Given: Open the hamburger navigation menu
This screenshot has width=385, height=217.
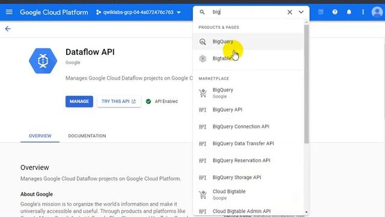Looking at the screenshot, I should pos(9,12).
